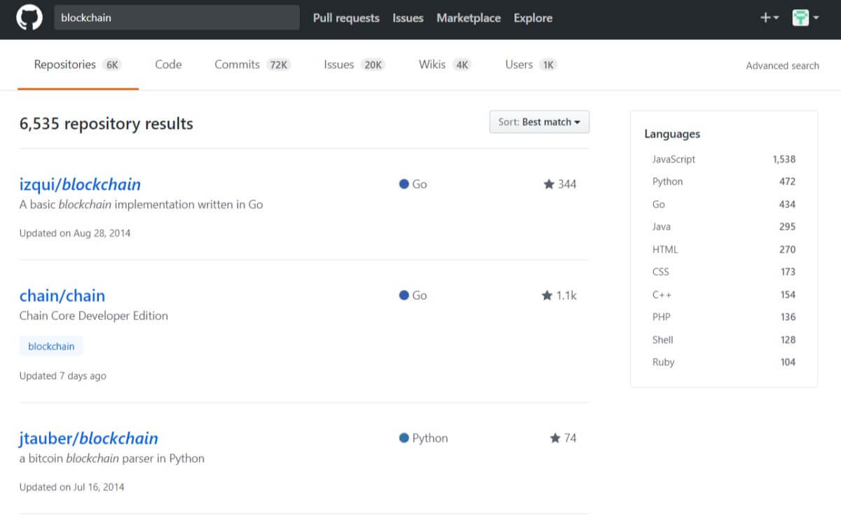Click the GitHub Octocat logo
This screenshot has height=519, width=841.
29,18
